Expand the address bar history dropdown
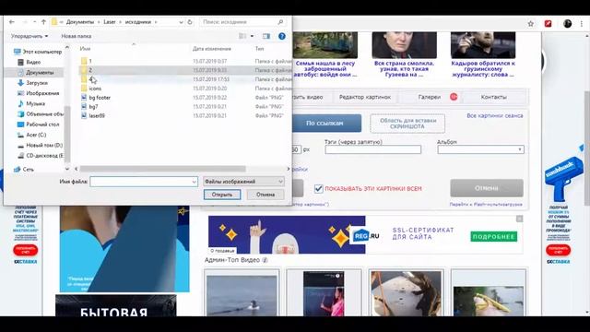Viewport: 590px width, 332px height. tap(181, 22)
